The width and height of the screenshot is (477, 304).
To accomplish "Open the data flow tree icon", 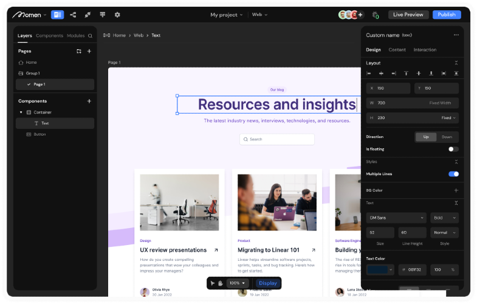I will pyautogui.click(x=73, y=15).
